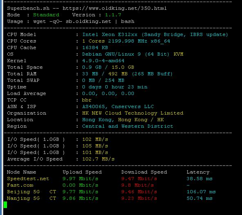
Task: Click the Fast.com node name
Action: pyautogui.click(x=20, y=185)
